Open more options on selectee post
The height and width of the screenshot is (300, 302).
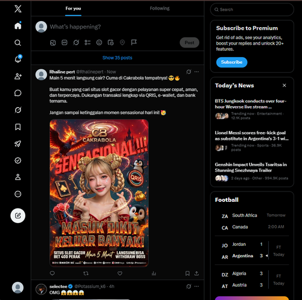[197, 286]
